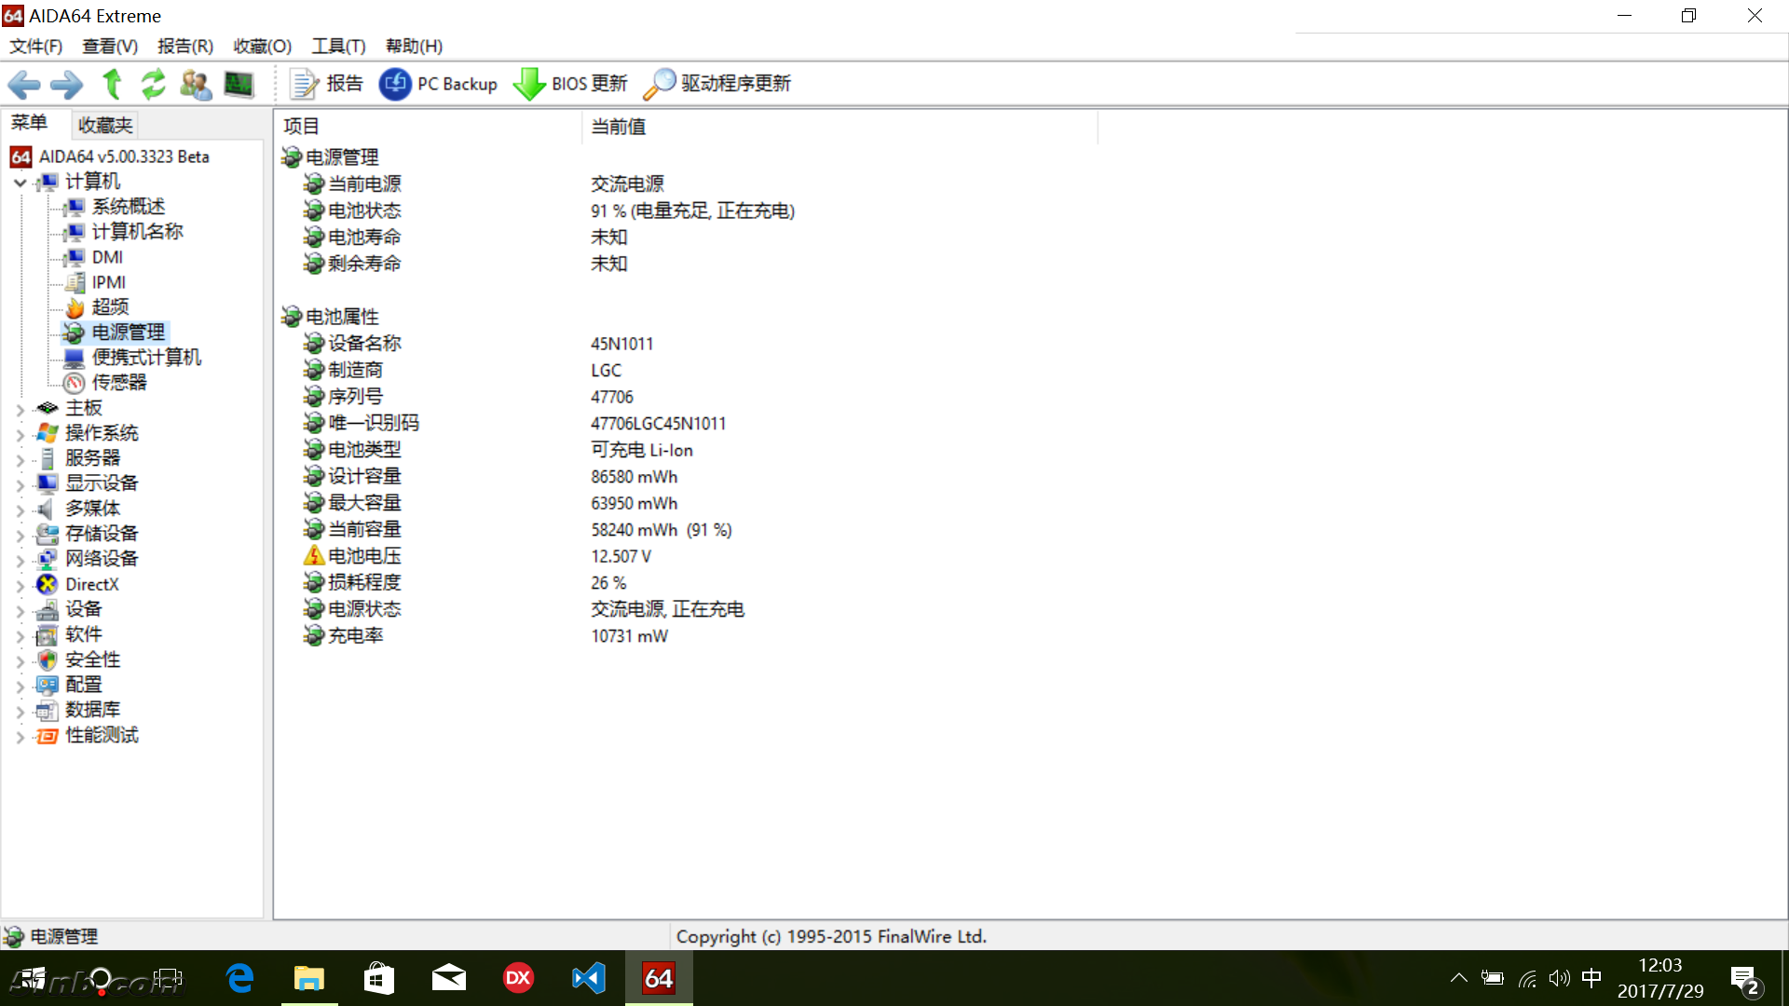Open Microsoft Store from taskbar
The height and width of the screenshot is (1006, 1789).
point(379,978)
